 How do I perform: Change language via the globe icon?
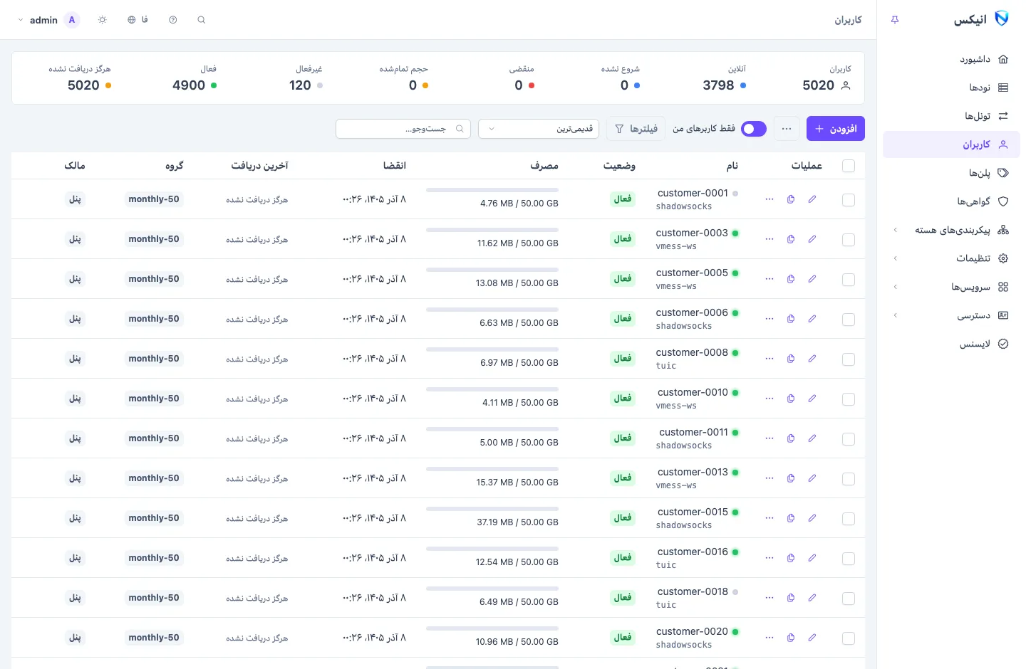tap(138, 20)
